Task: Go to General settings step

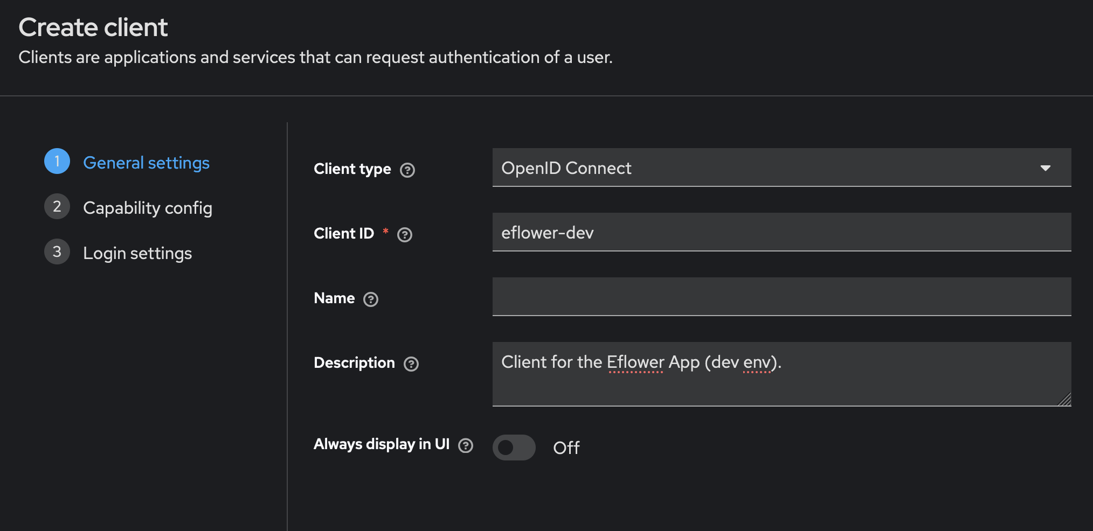Action: coord(146,163)
